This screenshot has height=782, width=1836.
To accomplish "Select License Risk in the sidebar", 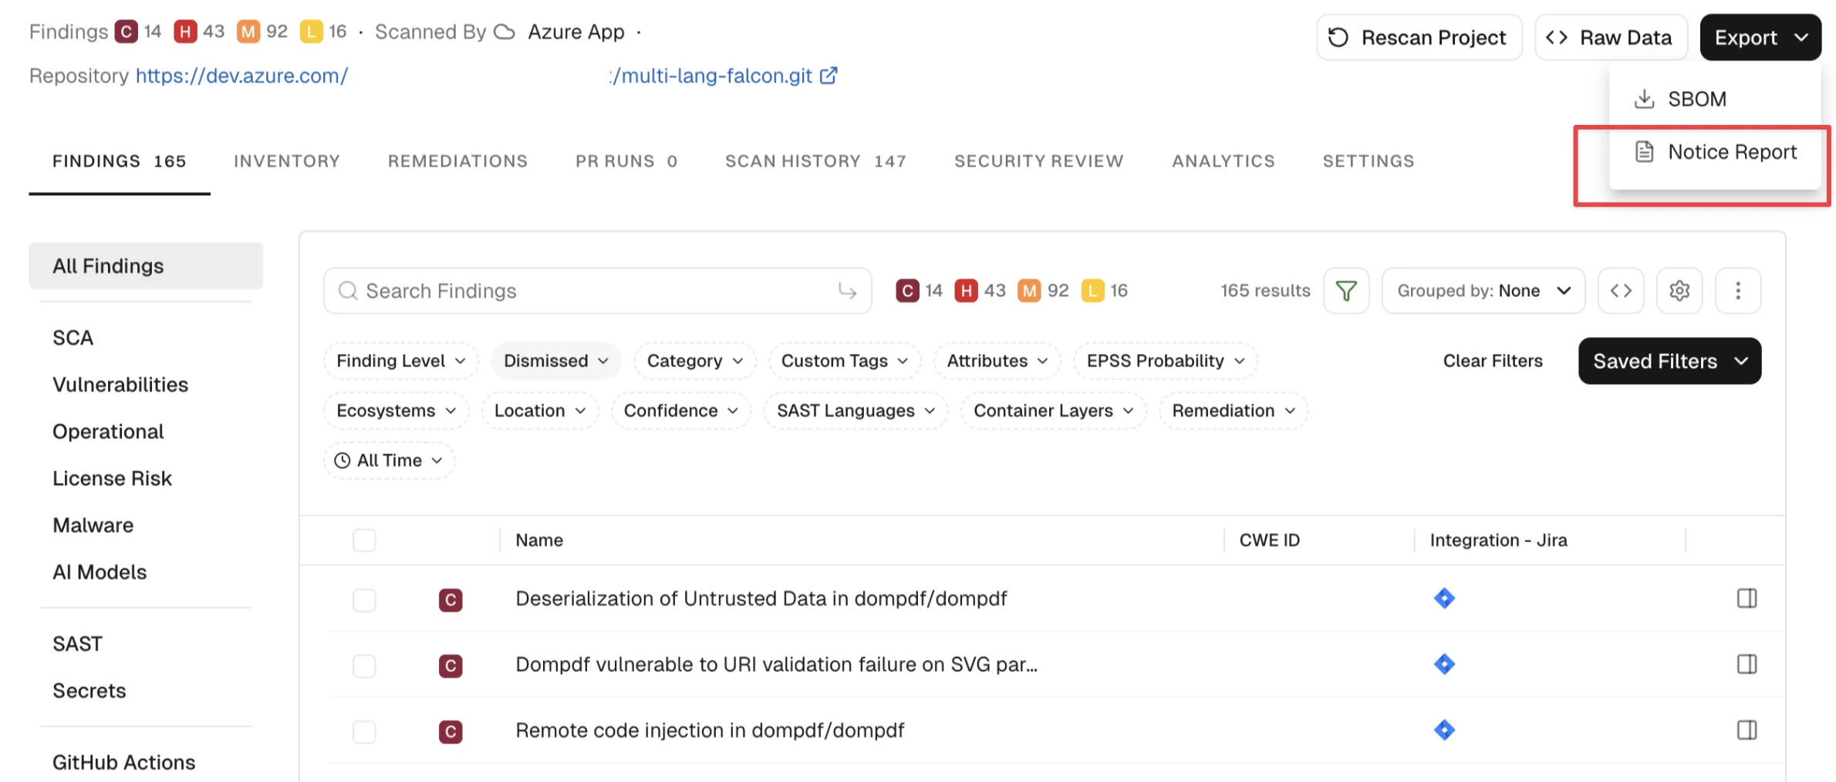I will (112, 478).
